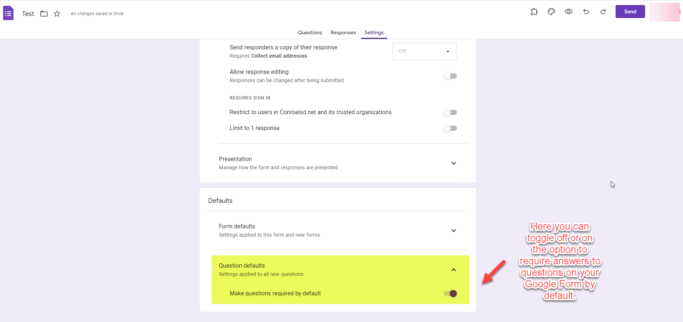Open the Google Forms home icon
683x322 pixels.
click(x=8, y=13)
